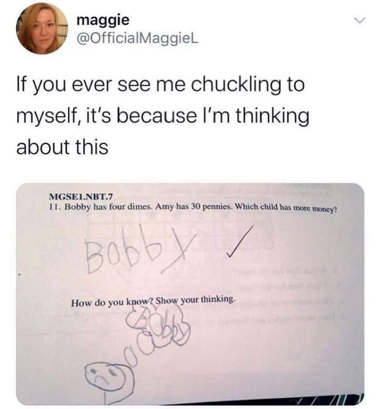Click the tweet line 'about this'
The image size is (379, 409).
coord(62,146)
